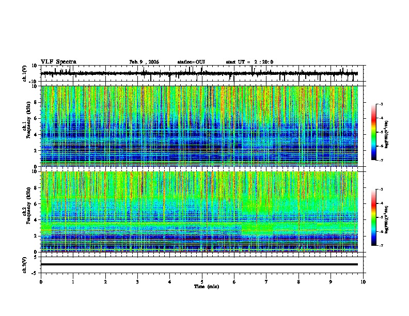Screen dimensions: 409x316
Task: Click time axis tick label "3"
Action: tap(137, 282)
